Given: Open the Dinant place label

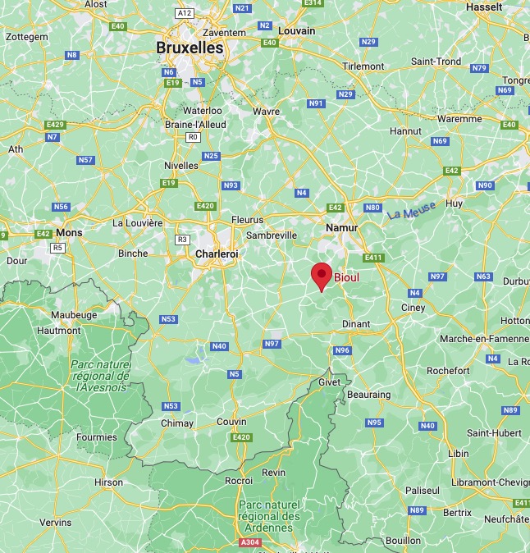Looking at the screenshot, I should 356,324.
